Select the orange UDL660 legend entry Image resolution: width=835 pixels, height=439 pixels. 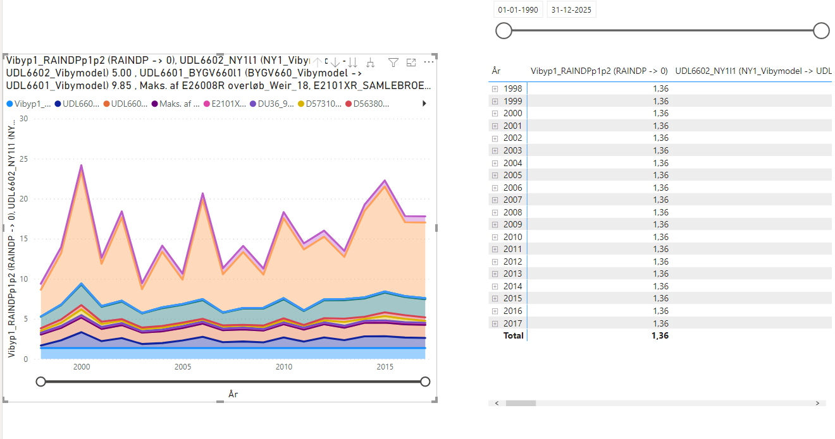click(125, 104)
